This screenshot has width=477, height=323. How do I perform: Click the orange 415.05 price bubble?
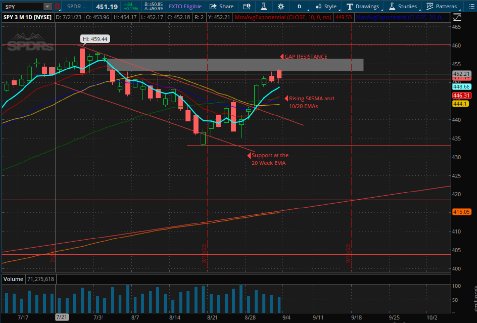point(461,212)
